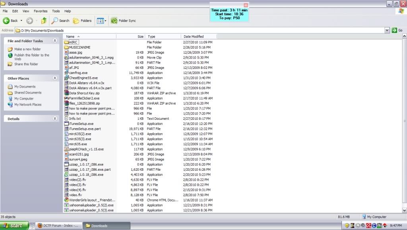Click the address field D:\My Documents\Downloads

(x=200, y=30)
